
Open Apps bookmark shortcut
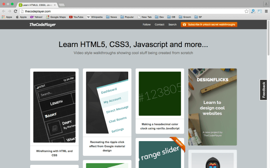tap(7, 17)
